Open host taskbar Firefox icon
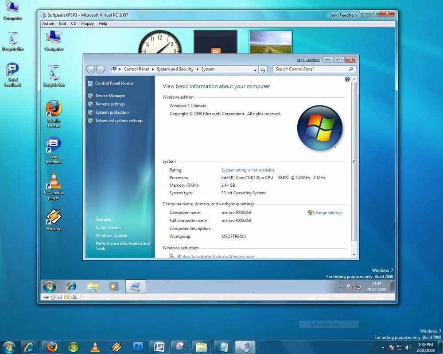Image resolution: width=443 pixels, height=354 pixels. pyautogui.click(x=52, y=346)
